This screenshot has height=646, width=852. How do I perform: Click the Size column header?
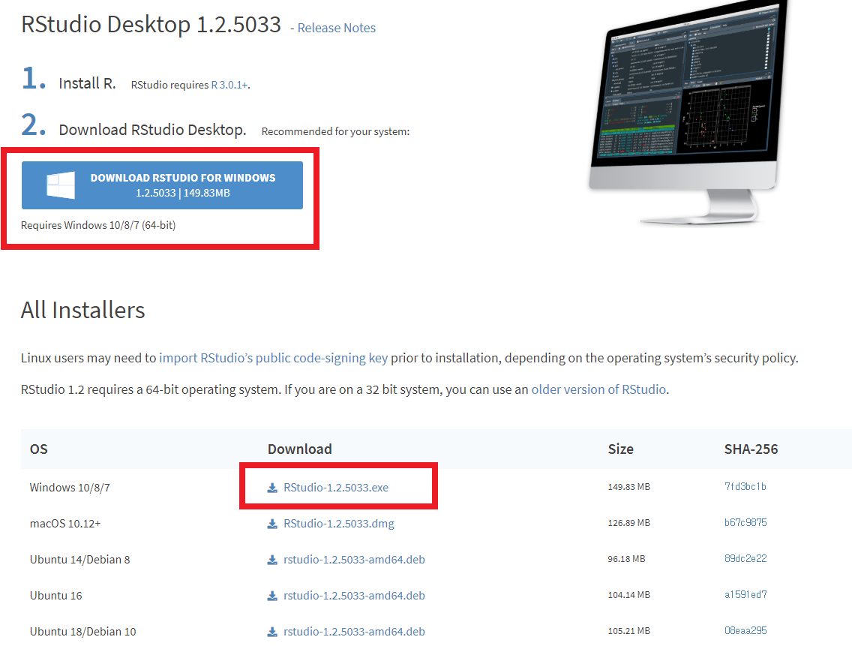[620, 449]
